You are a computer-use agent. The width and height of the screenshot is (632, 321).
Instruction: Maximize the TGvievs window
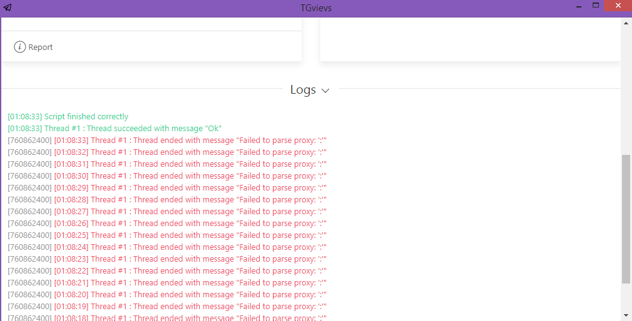pos(596,6)
